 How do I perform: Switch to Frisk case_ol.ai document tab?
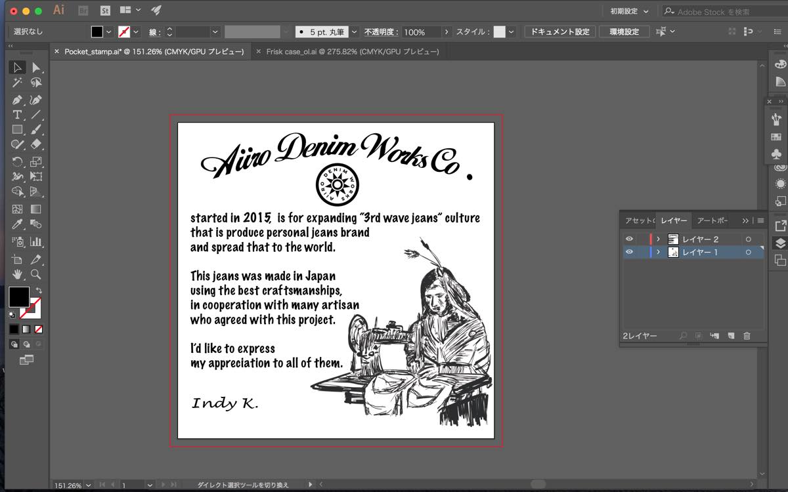coord(347,51)
